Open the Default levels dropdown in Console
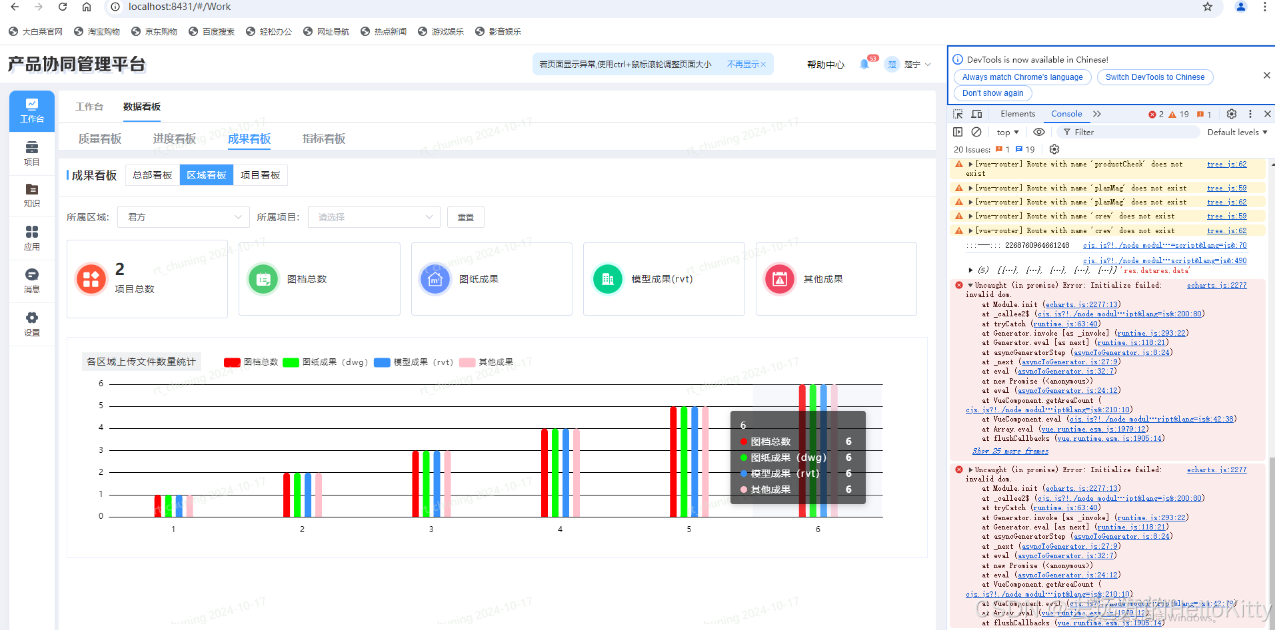Image resolution: width=1275 pixels, height=630 pixels. point(1236,132)
